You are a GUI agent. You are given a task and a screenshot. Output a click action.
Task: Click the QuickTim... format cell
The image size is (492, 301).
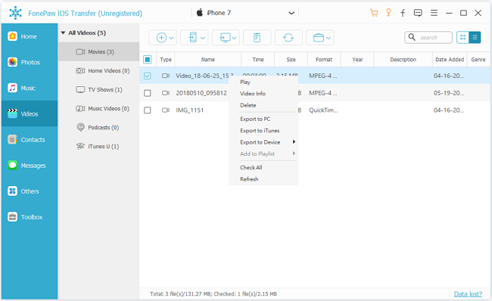coord(323,110)
